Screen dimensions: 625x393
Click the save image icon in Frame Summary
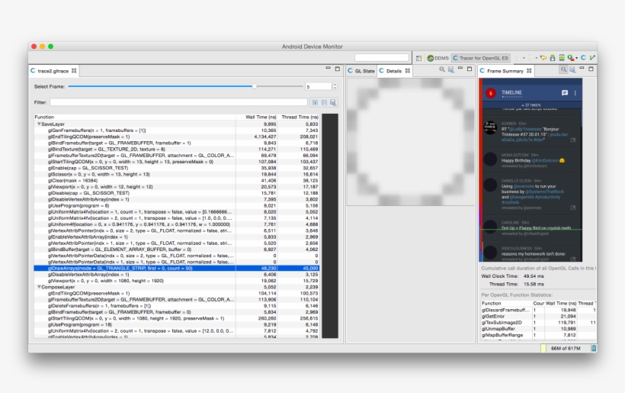(x=572, y=69)
